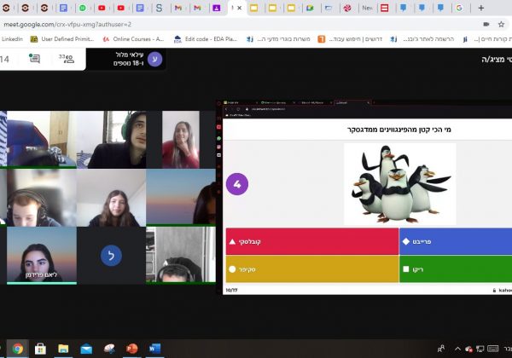Open the Online Courses bookmark

click(x=133, y=39)
